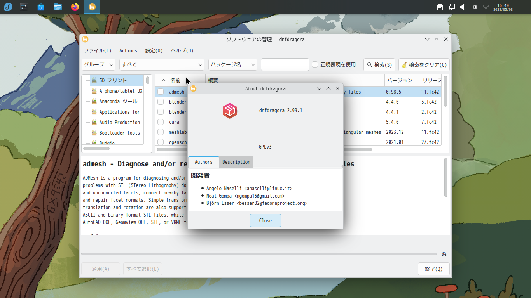The width and height of the screenshot is (531, 298).
Task: Select author Angelo Naselli's entry
Action: pyautogui.click(x=249, y=189)
